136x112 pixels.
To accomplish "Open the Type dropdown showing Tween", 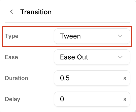I will coord(92,36).
